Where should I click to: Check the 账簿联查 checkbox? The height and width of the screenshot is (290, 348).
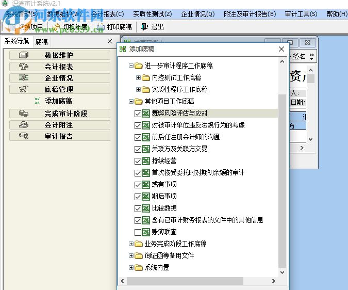click(x=138, y=232)
